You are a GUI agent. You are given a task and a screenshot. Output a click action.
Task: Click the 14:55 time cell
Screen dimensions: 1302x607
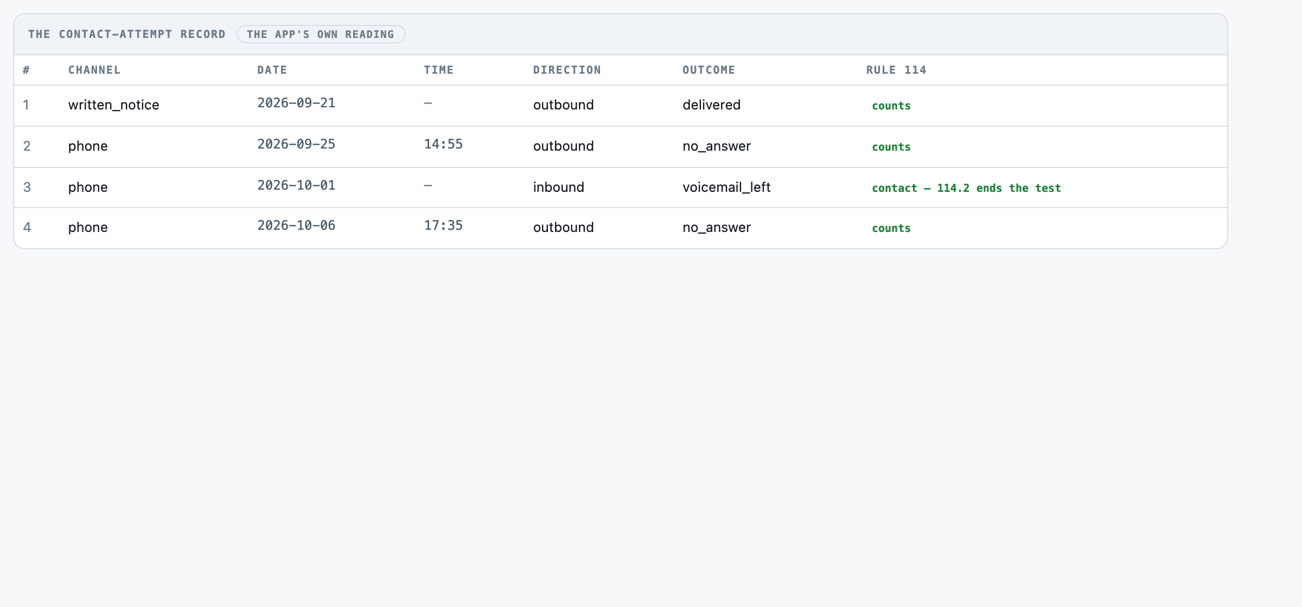(443, 144)
